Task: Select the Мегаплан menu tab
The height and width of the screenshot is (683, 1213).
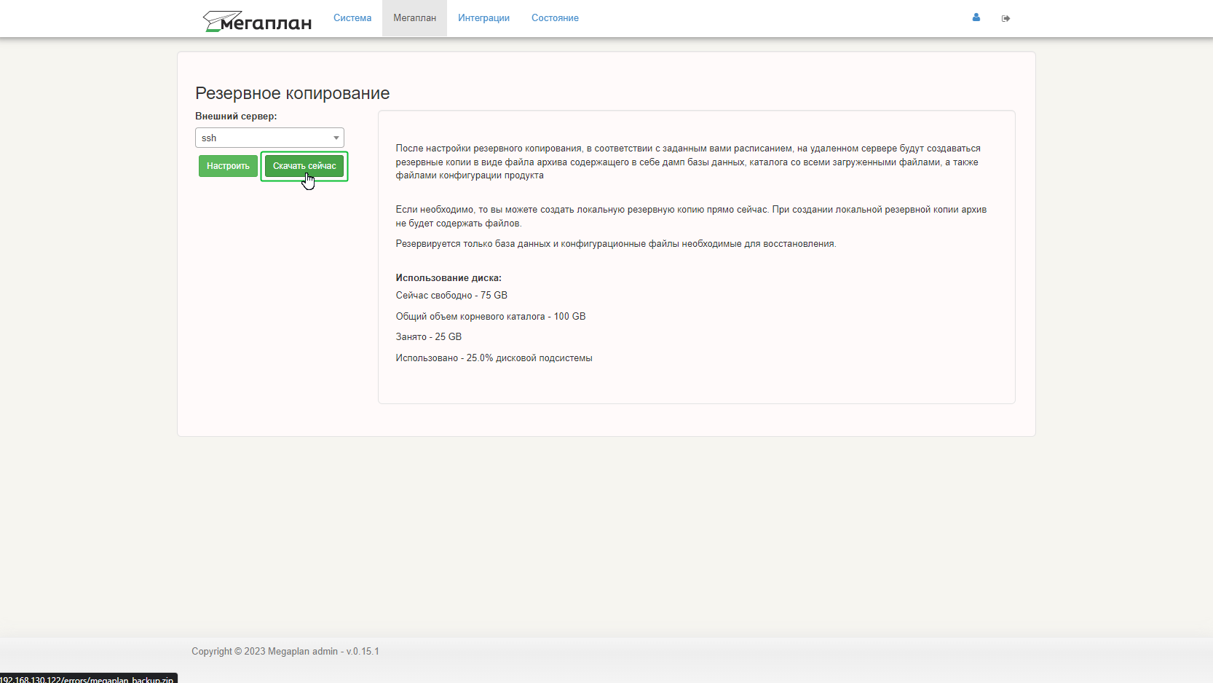Action: (x=414, y=18)
